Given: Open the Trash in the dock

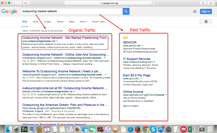Looking at the screenshot, I should coord(210,129).
